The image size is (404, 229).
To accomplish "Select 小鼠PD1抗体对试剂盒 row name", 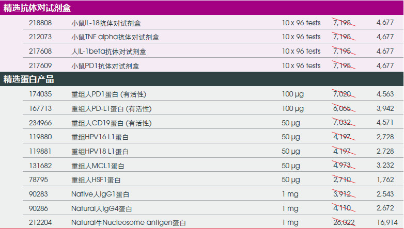I will coord(105,66).
